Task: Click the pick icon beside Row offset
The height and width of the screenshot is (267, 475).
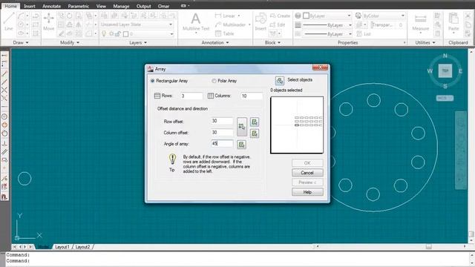Action: 255,122
